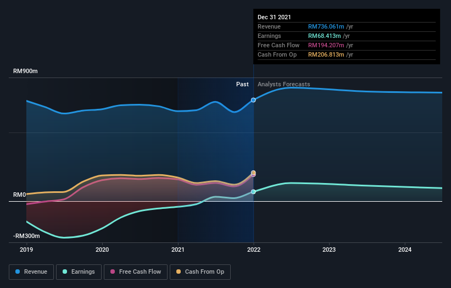
Task: Click the RM736.061m revenue value in tooltip
Action: tap(326, 26)
